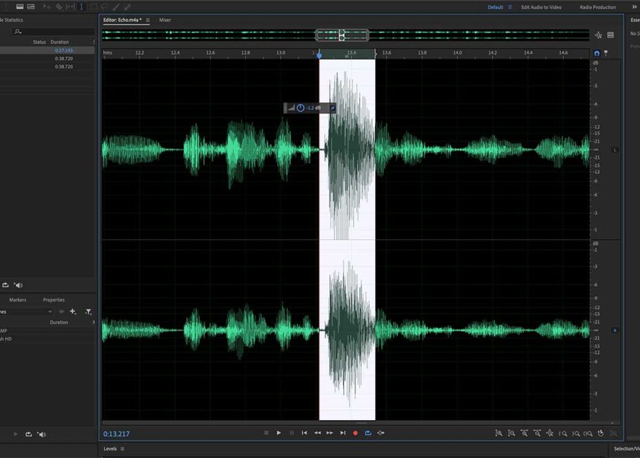Open the Levels panel menu

122,449
